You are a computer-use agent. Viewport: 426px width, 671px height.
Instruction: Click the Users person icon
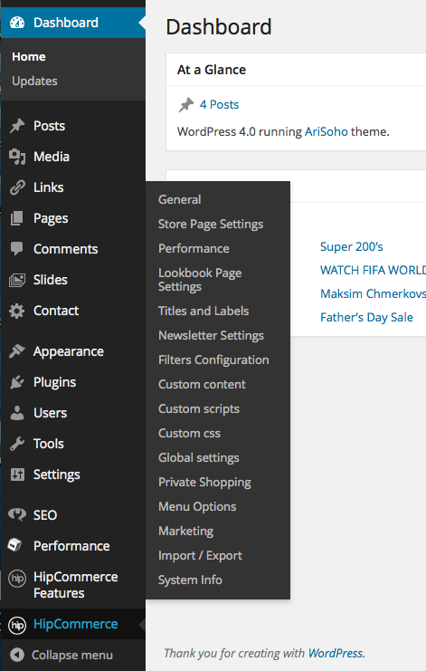(x=17, y=413)
